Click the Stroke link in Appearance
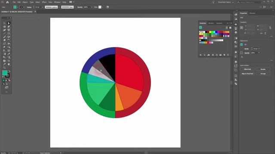This screenshot has width=275, height=154. click(246, 49)
